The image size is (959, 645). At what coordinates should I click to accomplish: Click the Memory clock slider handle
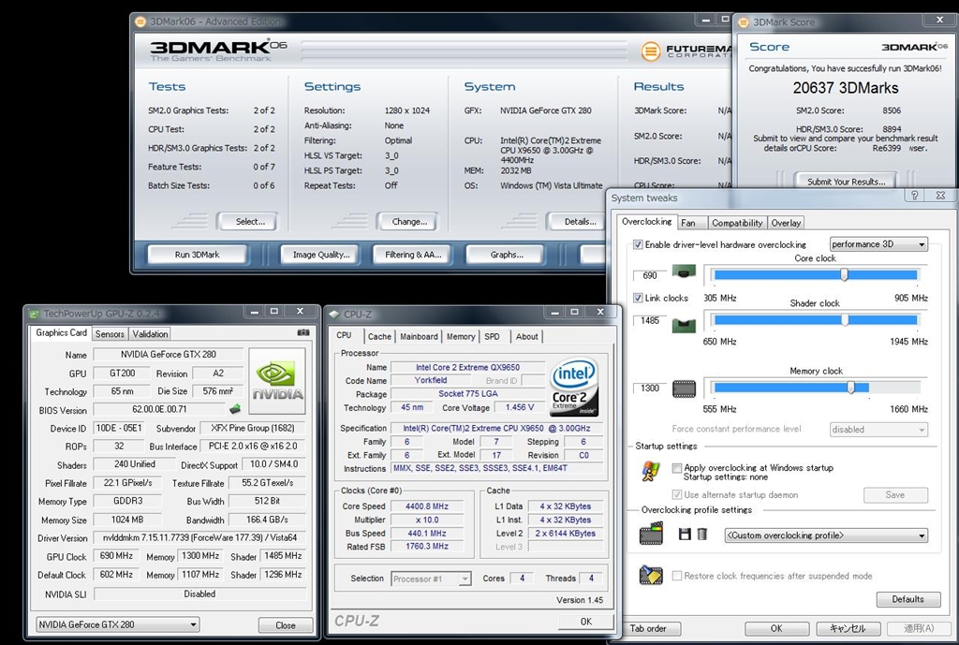[x=850, y=387]
